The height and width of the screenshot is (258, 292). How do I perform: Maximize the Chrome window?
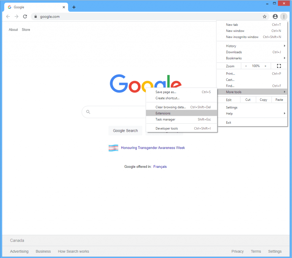point(274,3)
